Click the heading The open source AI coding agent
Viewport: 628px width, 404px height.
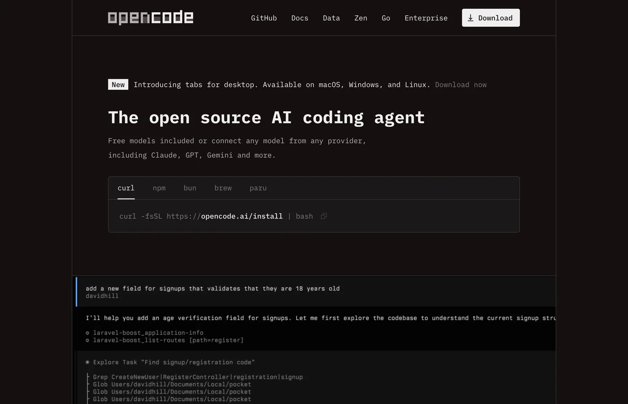point(266,118)
